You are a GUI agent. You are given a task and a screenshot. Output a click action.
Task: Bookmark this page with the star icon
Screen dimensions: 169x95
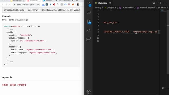38,4
